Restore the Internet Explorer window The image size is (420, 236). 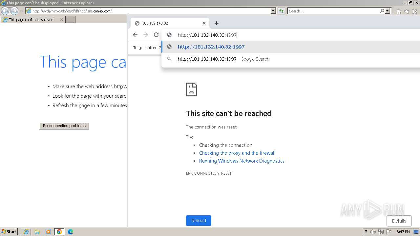point(410,3)
